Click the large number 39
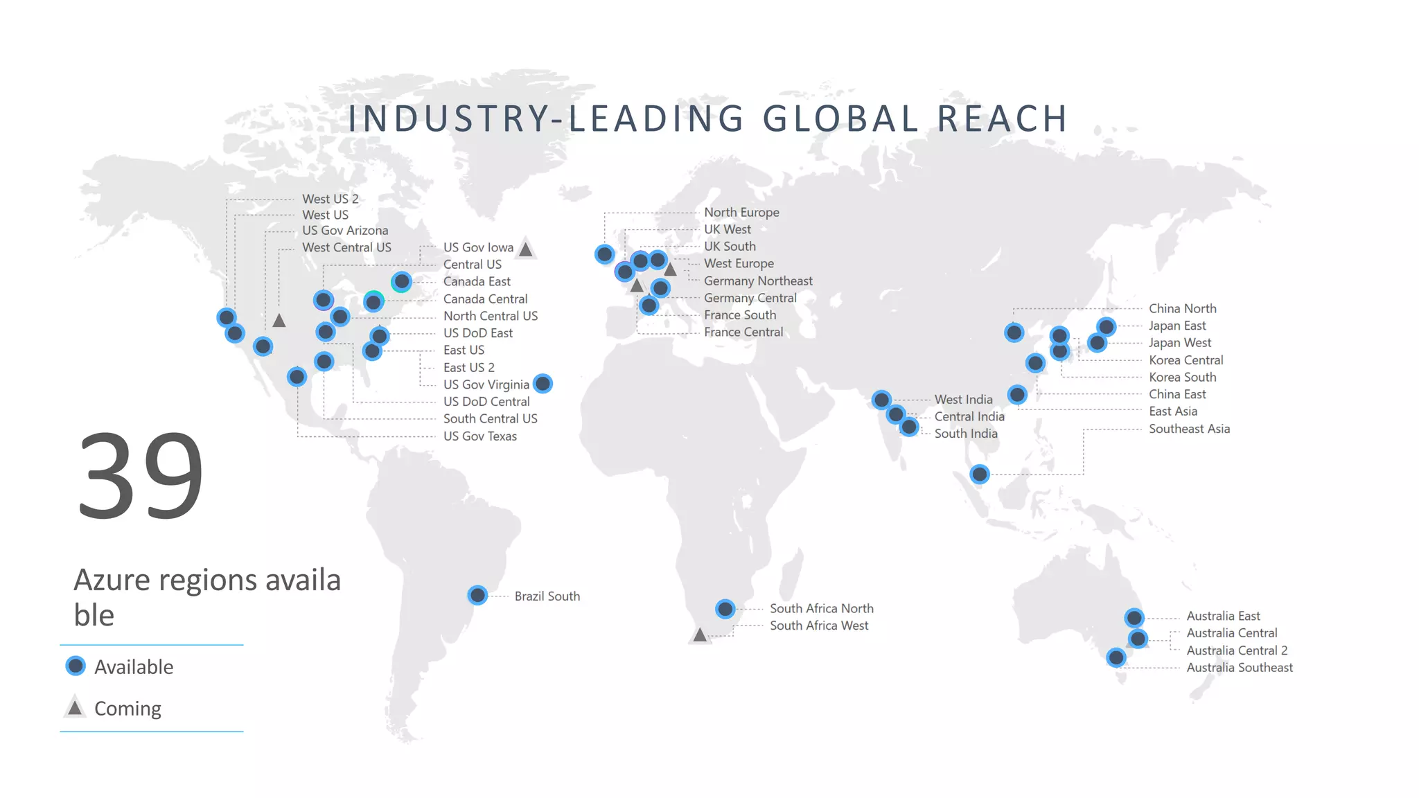This screenshot has width=1419, height=798. tap(141, 475)
